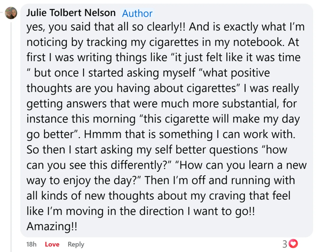Toggle the Love reaction on this comment

52,244
